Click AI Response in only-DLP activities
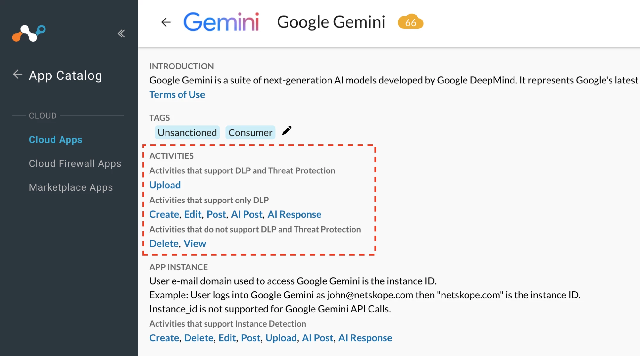The width and height of the screenshot is (640, 356). pos(294,214)
